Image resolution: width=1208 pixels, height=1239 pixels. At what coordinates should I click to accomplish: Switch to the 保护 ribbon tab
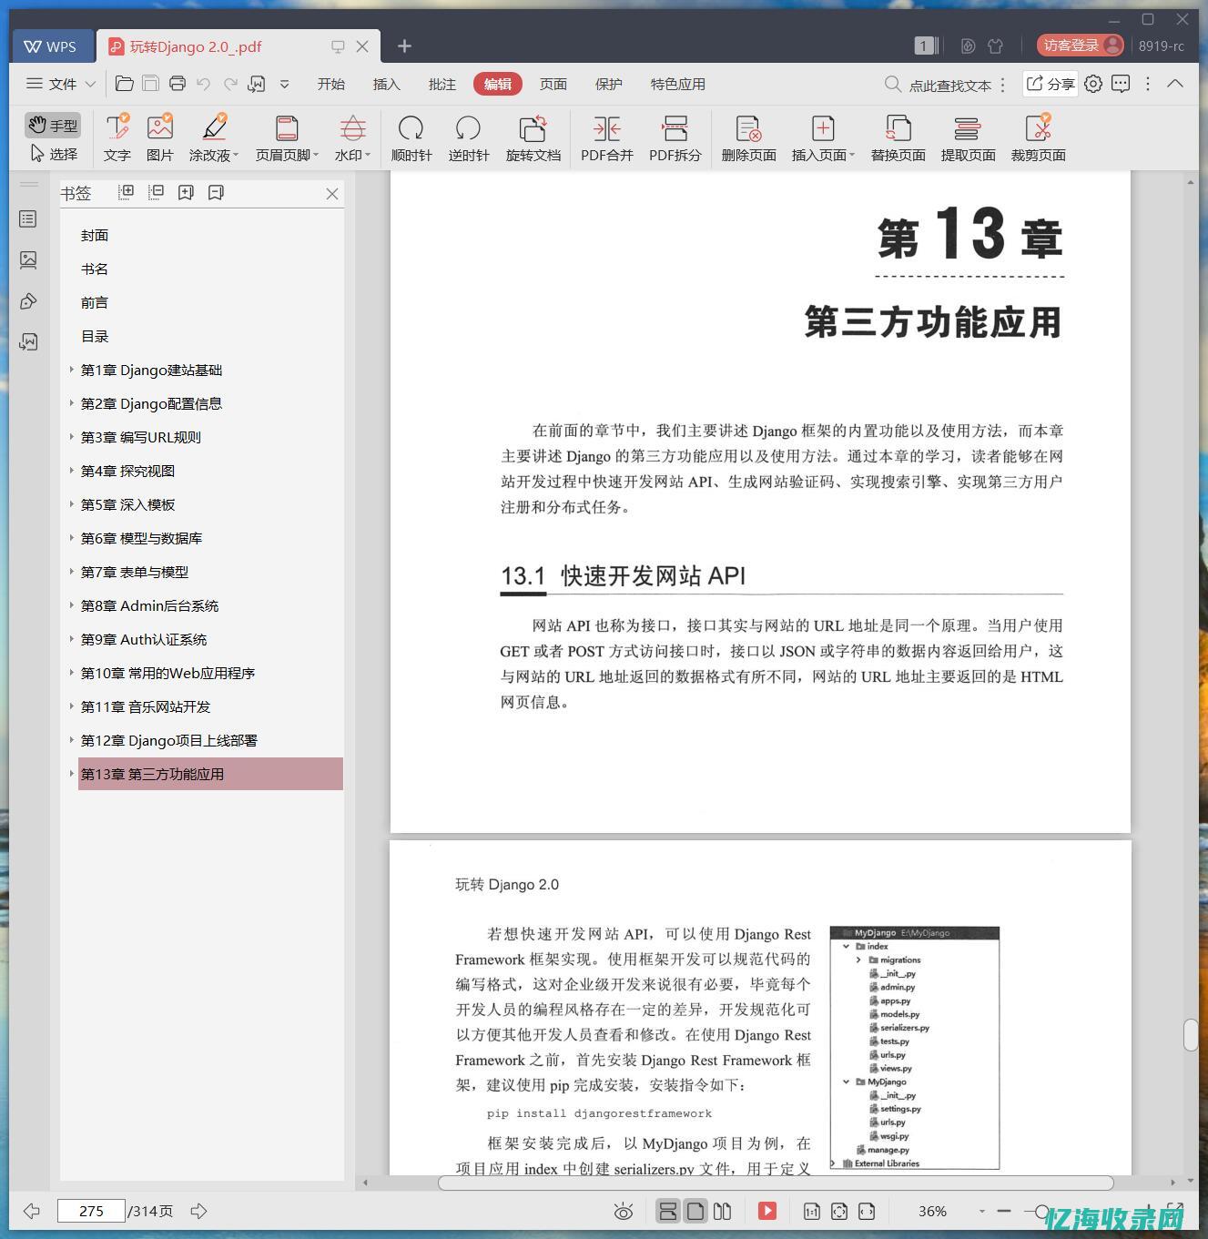tap(608, 84)
